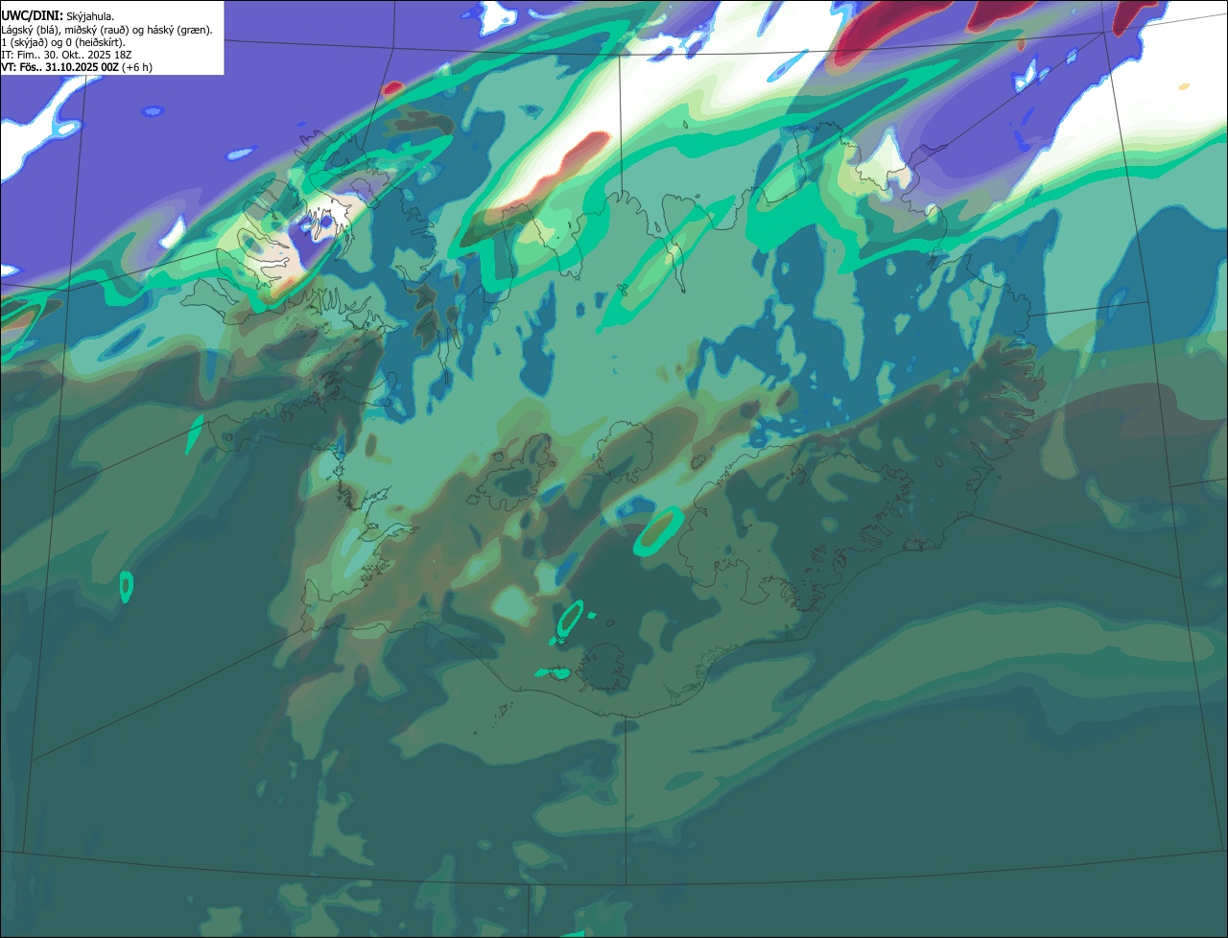The width and height of the screenshot is (1228, 938).
Task: Click the 'Lágský (blá), miðský (rauð)' legend line
Action: [x=106, y=30]
